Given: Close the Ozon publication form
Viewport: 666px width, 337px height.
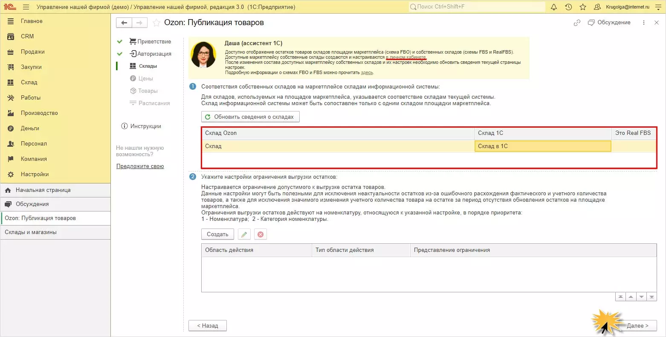Looking at the screenshot, I should [x=657, y=23].
